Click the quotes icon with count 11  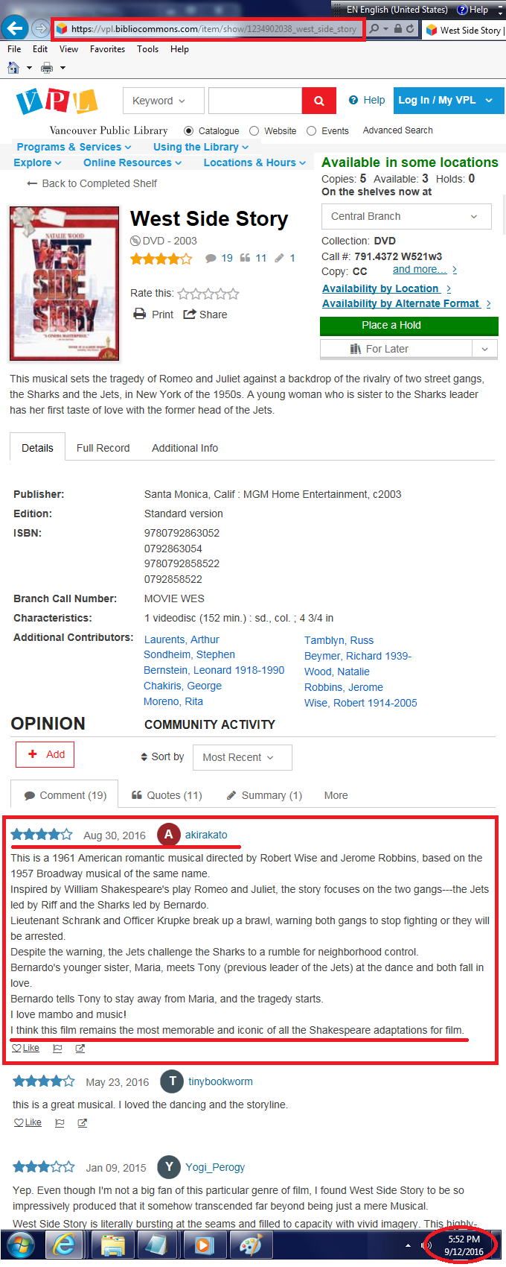coord(253,258)
